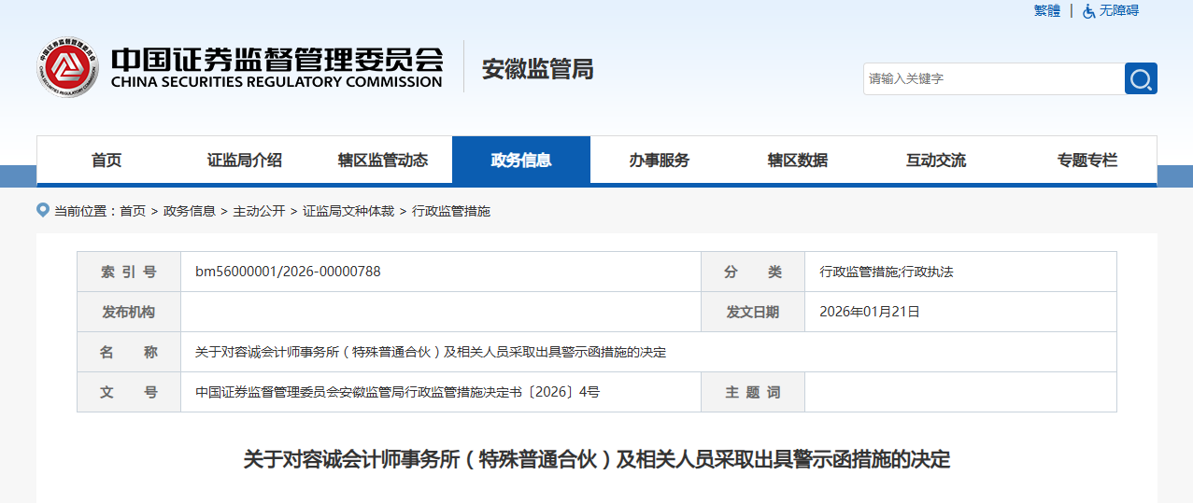1193x503 pixels.
Task: Click 证监局文种体裁 in the breadcrumb
Action: point(348,211)
